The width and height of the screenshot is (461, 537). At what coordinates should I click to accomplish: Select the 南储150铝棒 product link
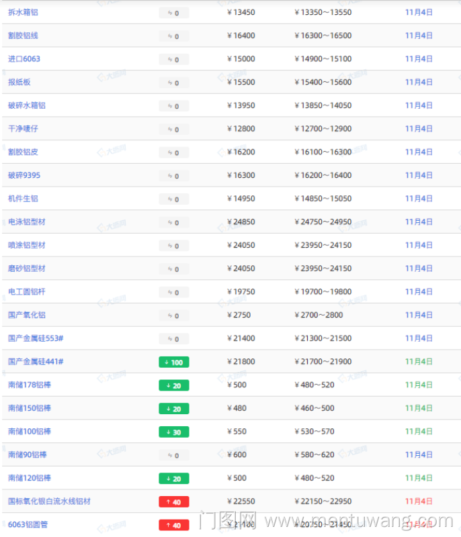click(30, 408)
